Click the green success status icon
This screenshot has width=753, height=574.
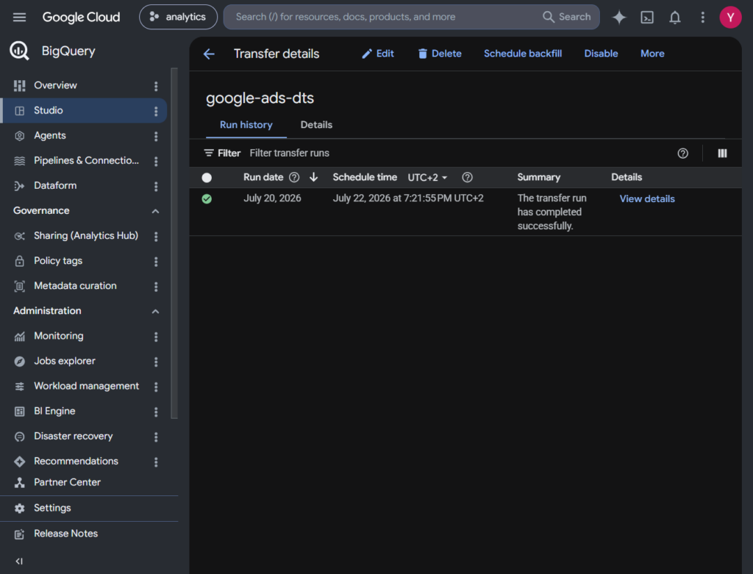(x=207, y=198)
